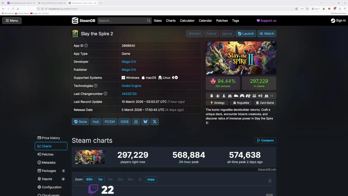Open the SteamDB Menu
Viewport: 348px width, 196px height.
12,21
